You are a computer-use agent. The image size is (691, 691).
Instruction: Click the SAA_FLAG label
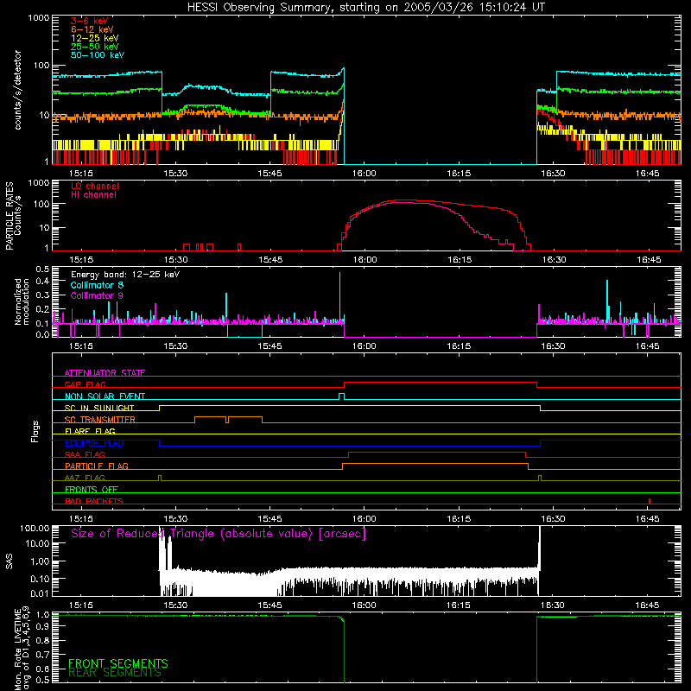[x=85, y=454]
